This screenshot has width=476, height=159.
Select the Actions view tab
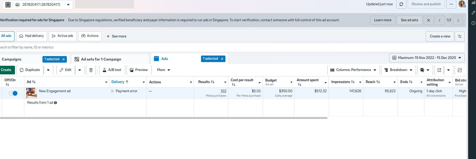pyautogui.click(x=90, y=36)
